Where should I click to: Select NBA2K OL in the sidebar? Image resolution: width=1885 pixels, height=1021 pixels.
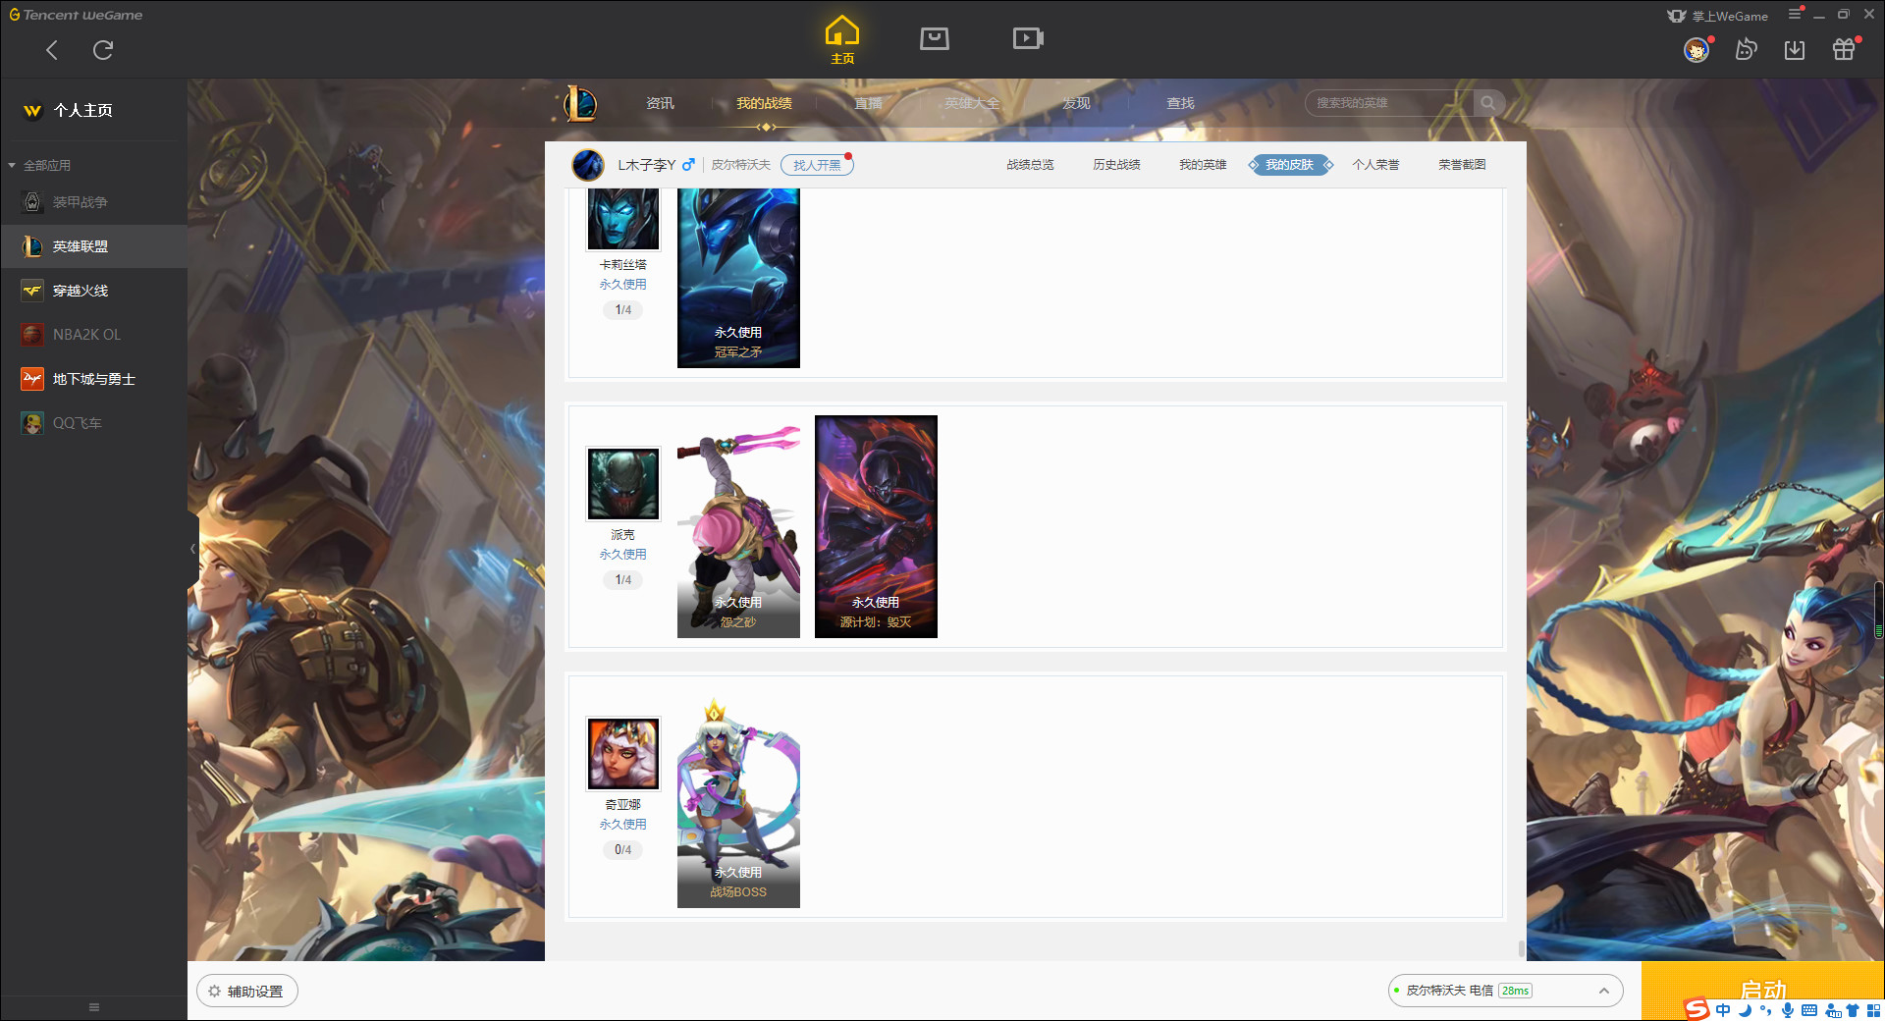pyautogui.click(x=93, y=335)
